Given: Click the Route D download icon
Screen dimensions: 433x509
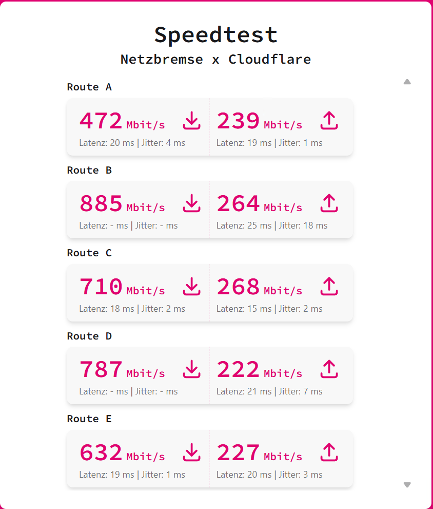Looking at the screenshot, I should click(192, 369).
